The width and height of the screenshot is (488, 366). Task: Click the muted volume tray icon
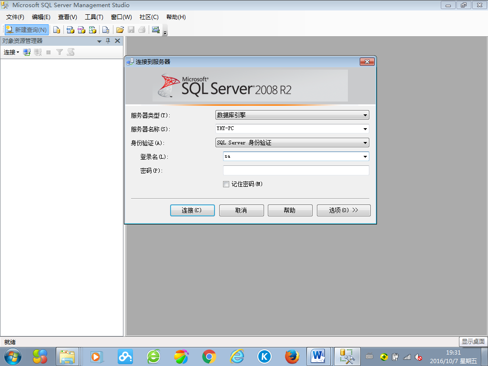tap(418, 357)
